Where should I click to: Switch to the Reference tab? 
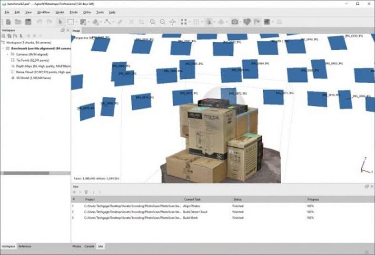[25, 246]
